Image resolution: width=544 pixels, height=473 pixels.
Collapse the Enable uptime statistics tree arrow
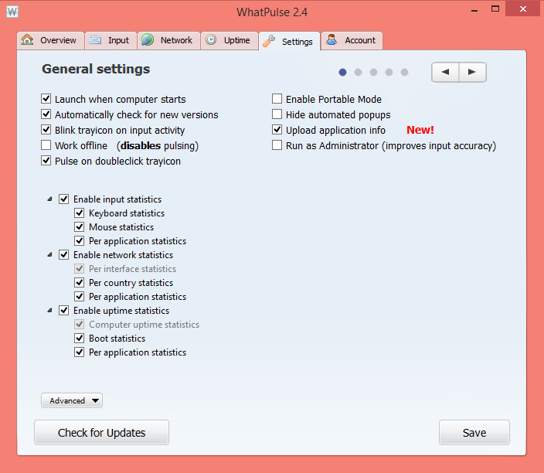[x=49, y=310]
